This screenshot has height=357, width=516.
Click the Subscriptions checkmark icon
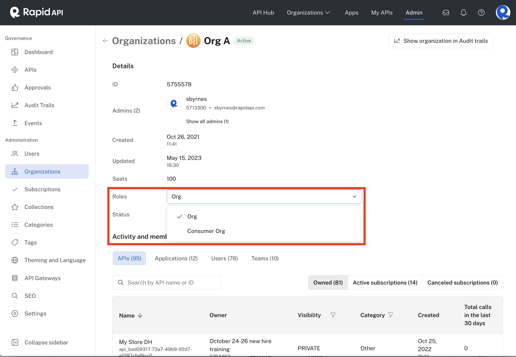click(x=15, y=189)
